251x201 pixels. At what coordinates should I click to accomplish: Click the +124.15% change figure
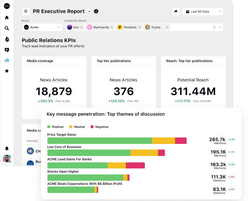[x=117, y=101]
